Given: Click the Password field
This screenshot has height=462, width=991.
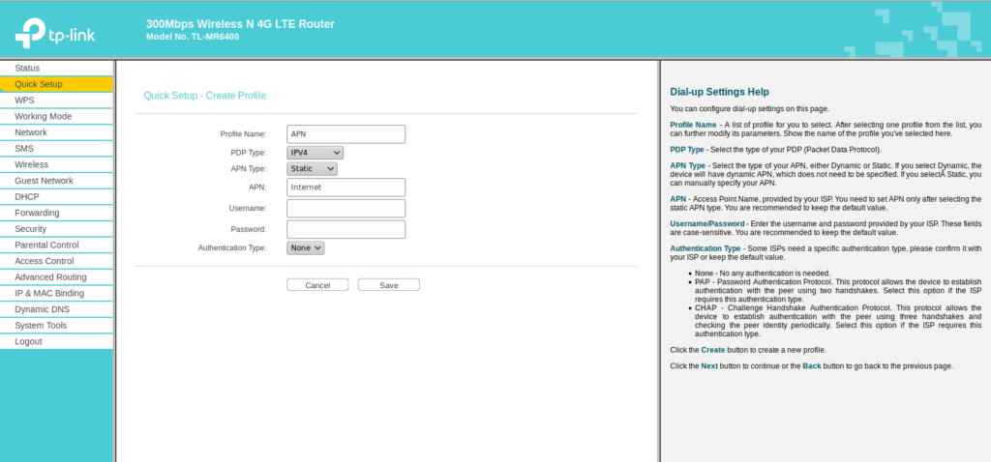Looking at the screenshot, I should tap(345, 229).
